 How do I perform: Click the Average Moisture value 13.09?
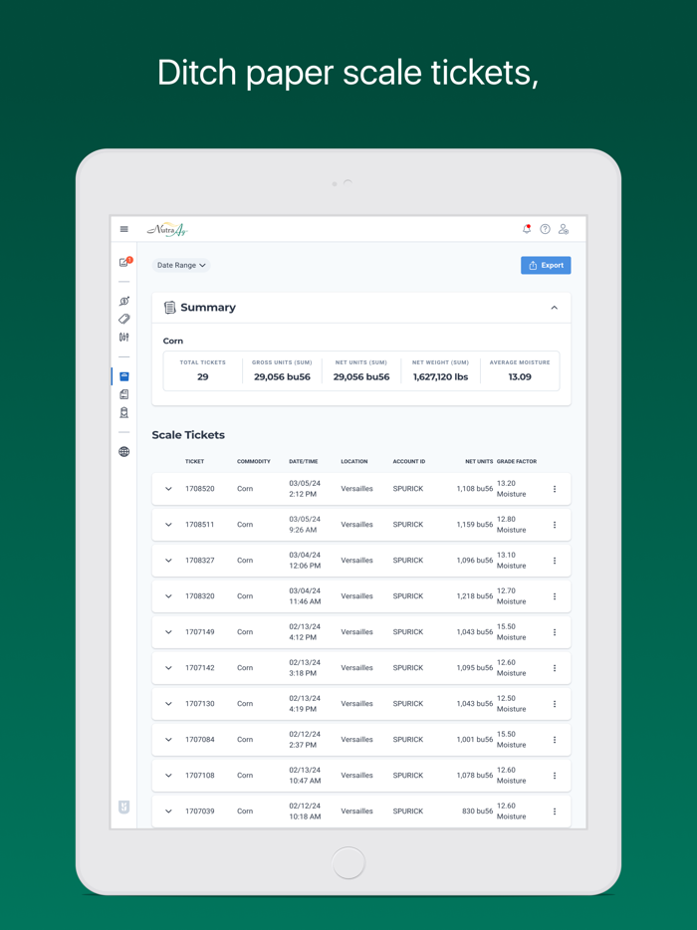[x=520, y=377]
